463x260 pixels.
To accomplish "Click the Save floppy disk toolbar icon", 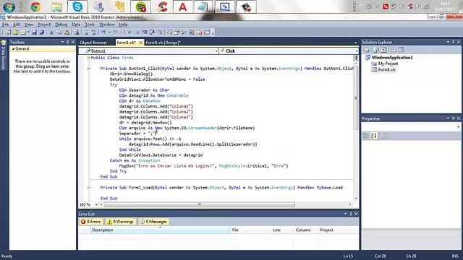I will point(35,32).
